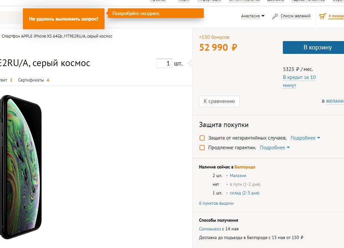Click the iPhone XS product image
The height and width of the screenshot is (248, 344).
[x=21, y=167]
